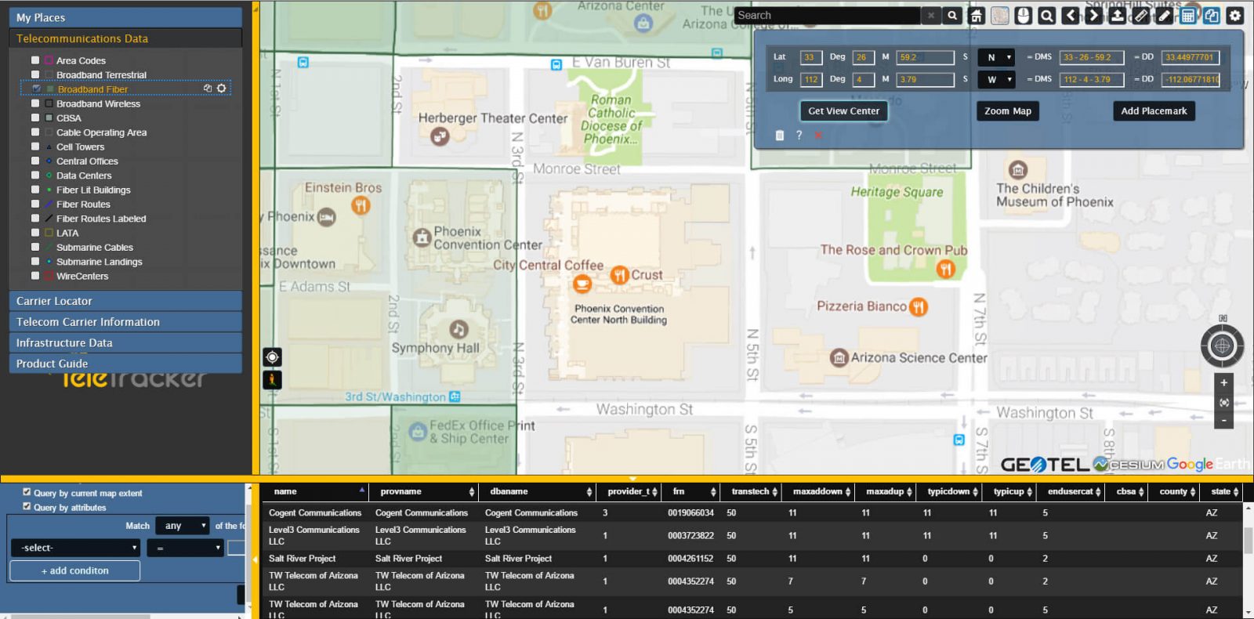Open the -select- attribute dropdown
The image size is (1254, 619).
click(75, 548)
